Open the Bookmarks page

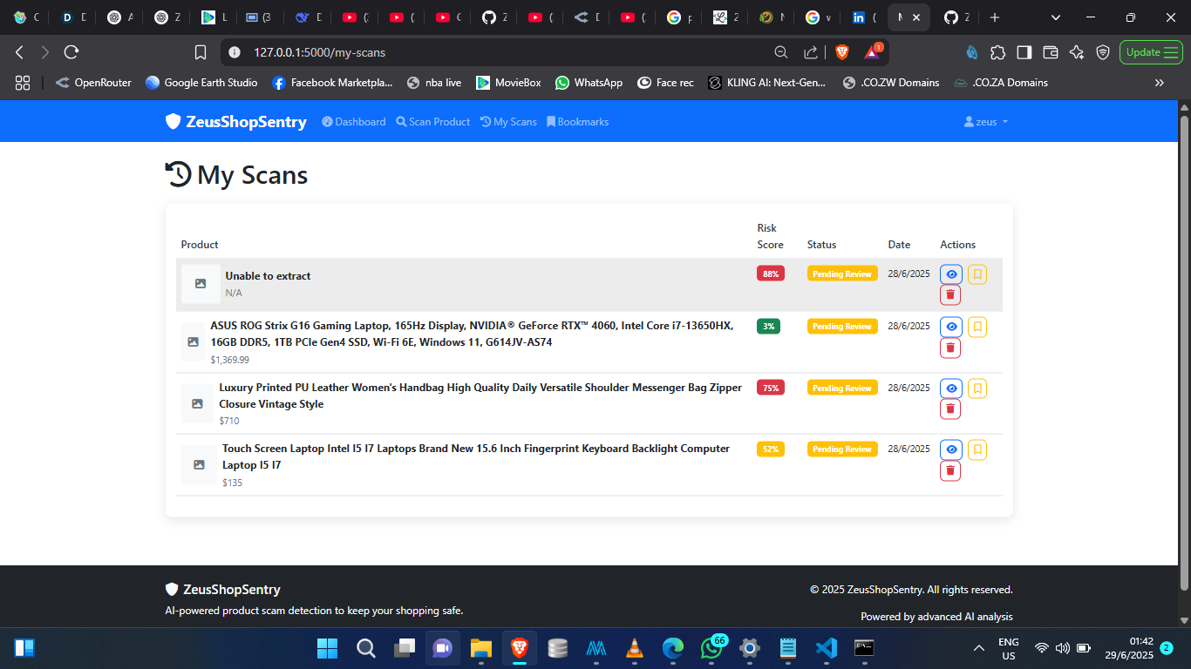tap(577, 122)
